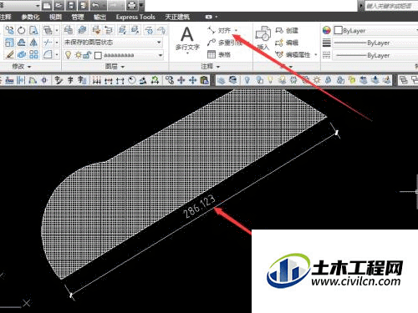Click the white layer color square beside aaaaaaaaa

click(98, 55)
